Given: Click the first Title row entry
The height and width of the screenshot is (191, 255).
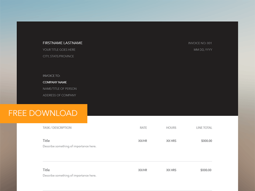Looking at the screenshot, I should [46, 140].
